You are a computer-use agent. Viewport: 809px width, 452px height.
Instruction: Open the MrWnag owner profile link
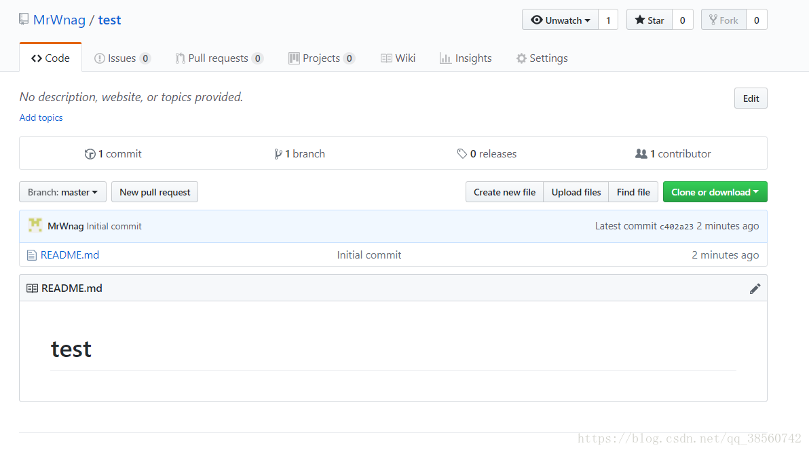[x=59, y=20]
